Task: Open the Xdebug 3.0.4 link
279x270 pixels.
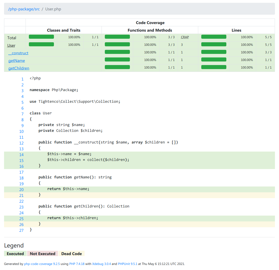Action: [102, 264]
